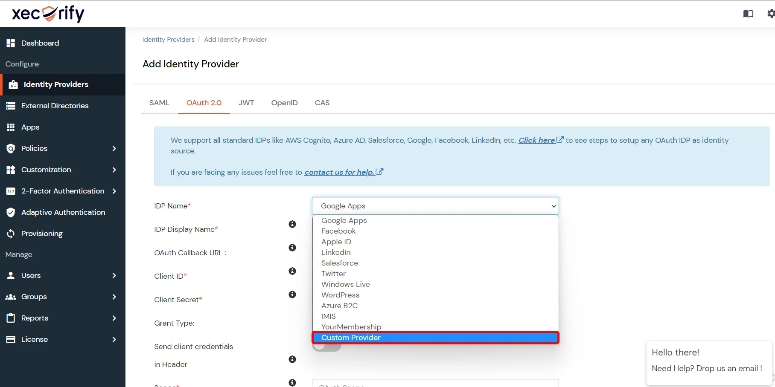
Task: Click the xecurify logo
Action: point(48,14)
